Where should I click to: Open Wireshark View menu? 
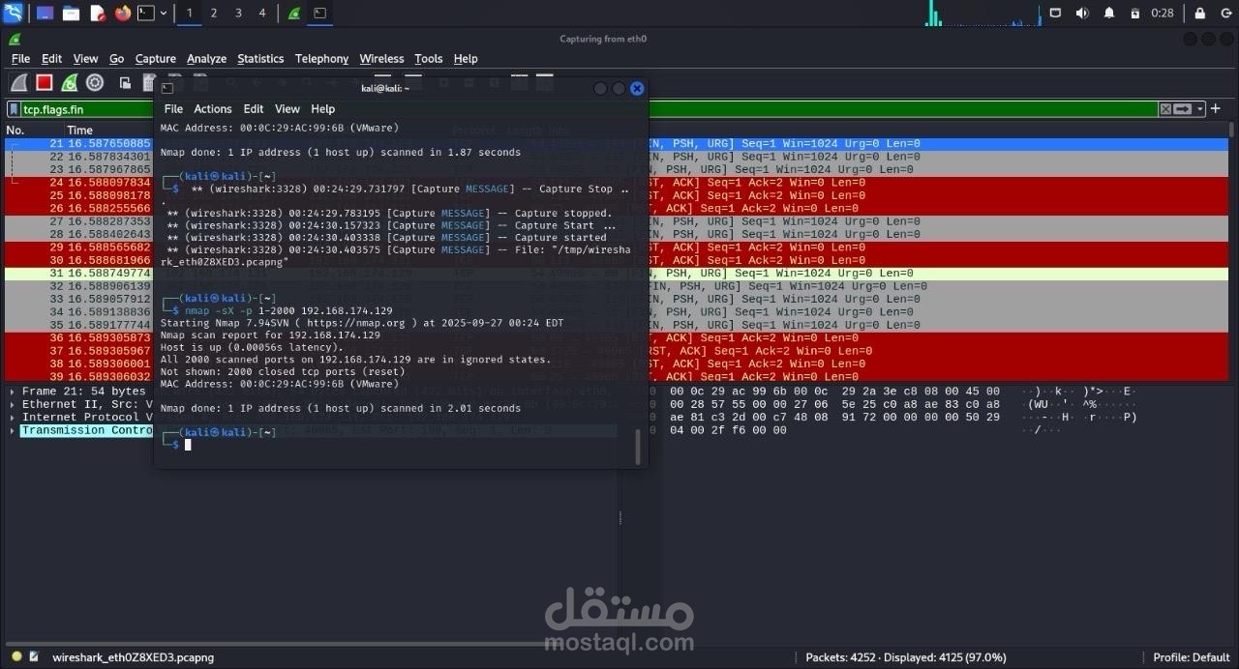click(x=85, y=59)
